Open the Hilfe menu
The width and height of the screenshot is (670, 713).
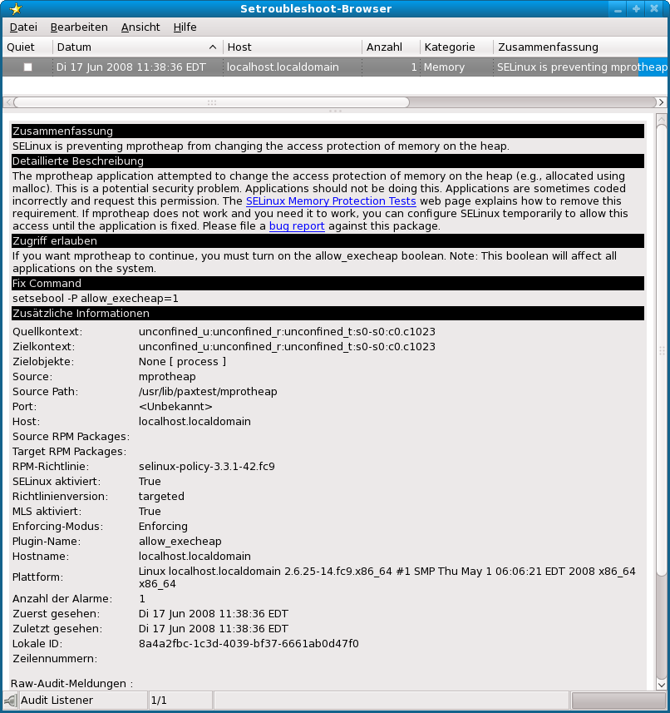[x=185, y=27]
